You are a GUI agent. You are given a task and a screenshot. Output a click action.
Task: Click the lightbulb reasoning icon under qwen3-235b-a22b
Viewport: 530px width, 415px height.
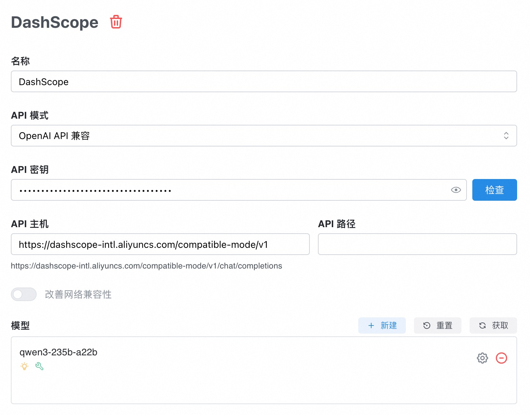click(24, 366)
